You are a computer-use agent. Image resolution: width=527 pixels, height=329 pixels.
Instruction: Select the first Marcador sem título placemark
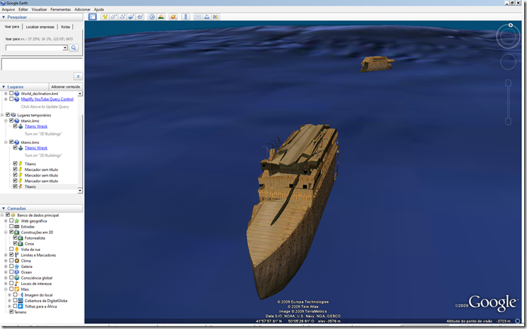click(41, 169)
